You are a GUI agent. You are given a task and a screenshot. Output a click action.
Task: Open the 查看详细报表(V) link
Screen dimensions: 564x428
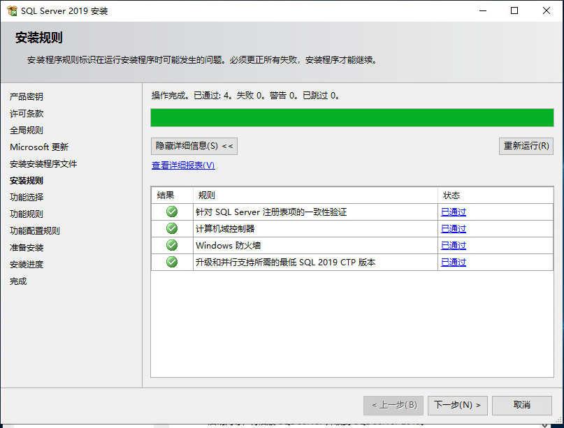pyautogui.click(x=183, y=165)
